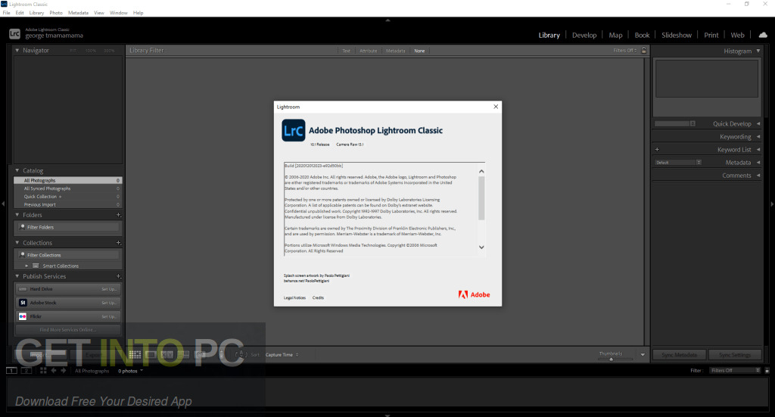This screenshot has height=417, width=775.
Task: Expand the Metadata panel arrow
Action: pyautogui.click(x=758, y=162)
